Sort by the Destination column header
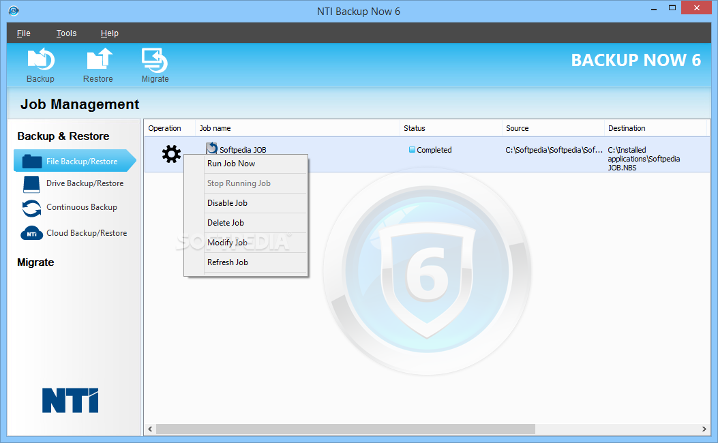 [x=655, y=128]
